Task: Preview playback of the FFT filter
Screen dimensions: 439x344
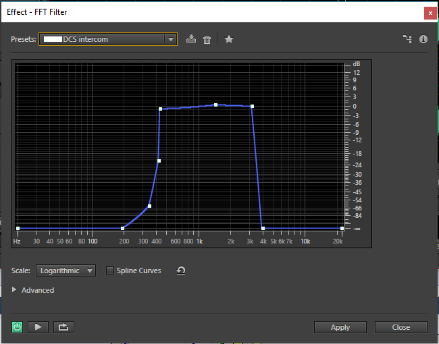Action: pyautogui.click(x=38, y=327)
